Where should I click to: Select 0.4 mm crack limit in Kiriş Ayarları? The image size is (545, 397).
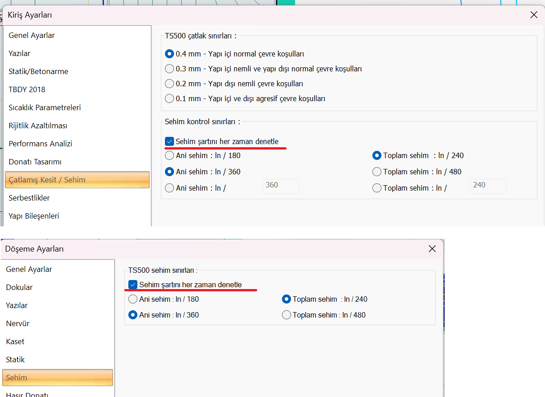(x=169, y=54)
